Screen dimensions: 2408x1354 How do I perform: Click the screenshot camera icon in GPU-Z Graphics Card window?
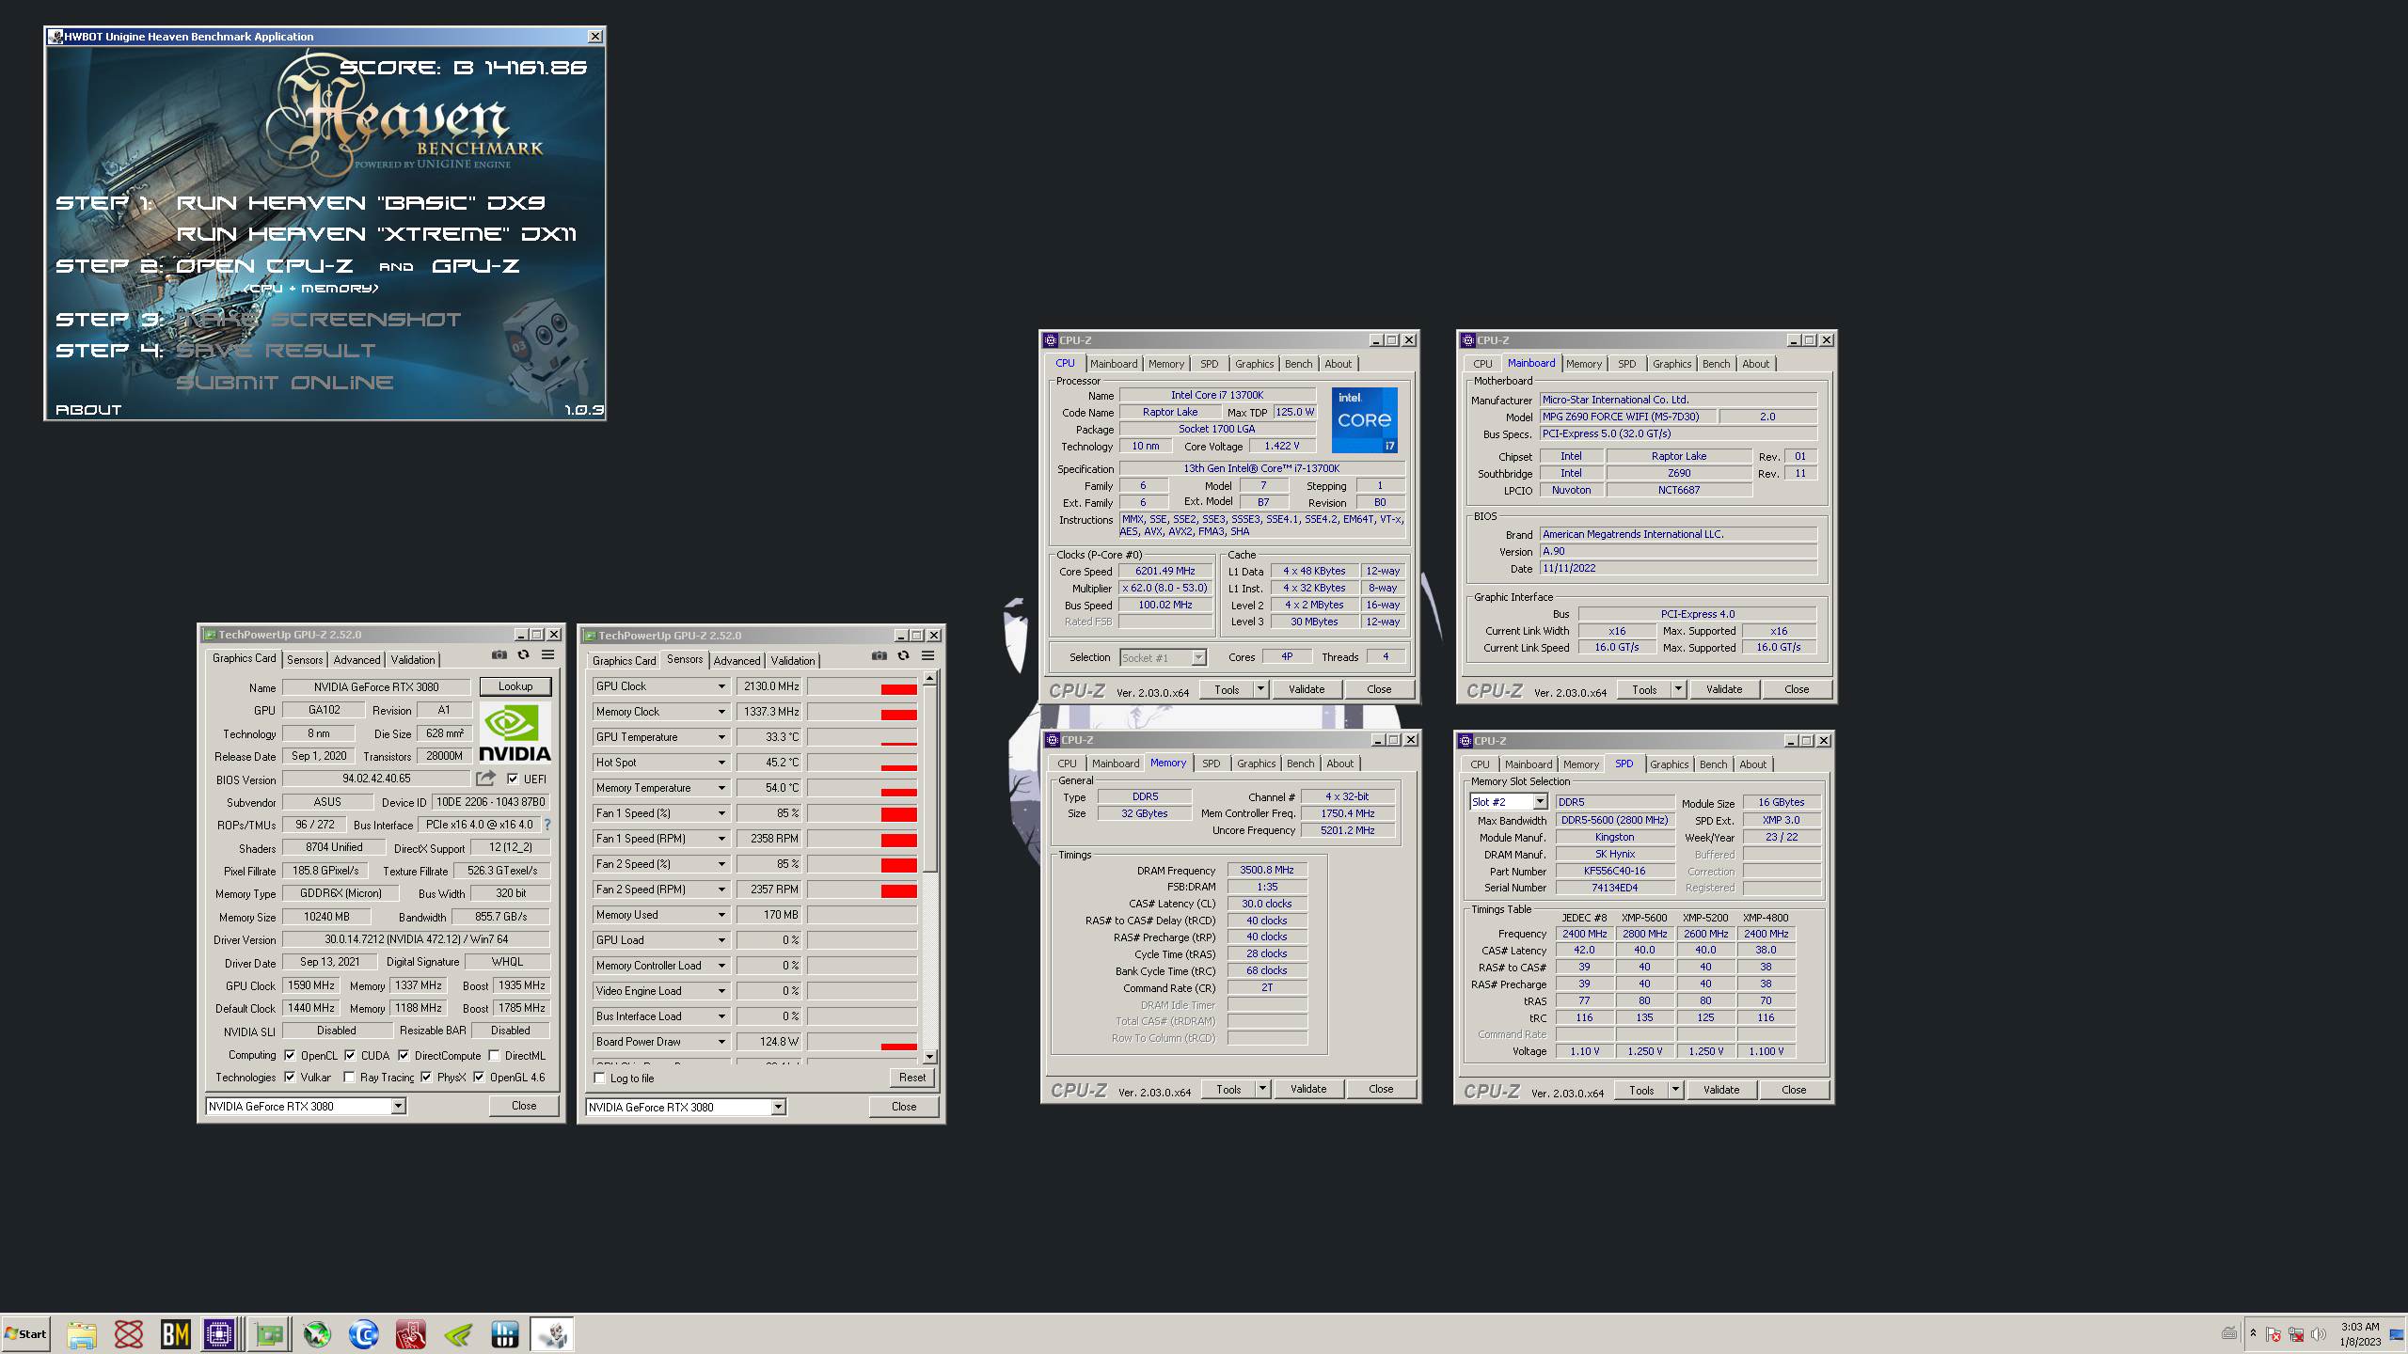[499, 655]
